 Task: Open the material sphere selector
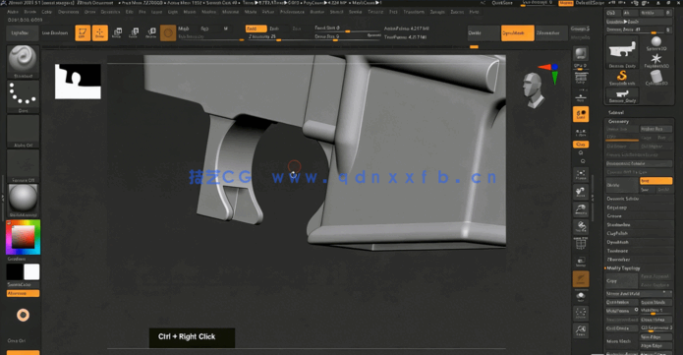click(x=23, y=201)
